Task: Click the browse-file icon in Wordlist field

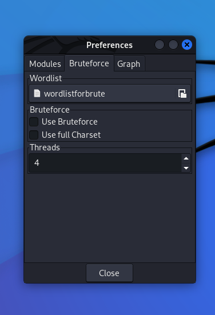Action: click(182, 94)
